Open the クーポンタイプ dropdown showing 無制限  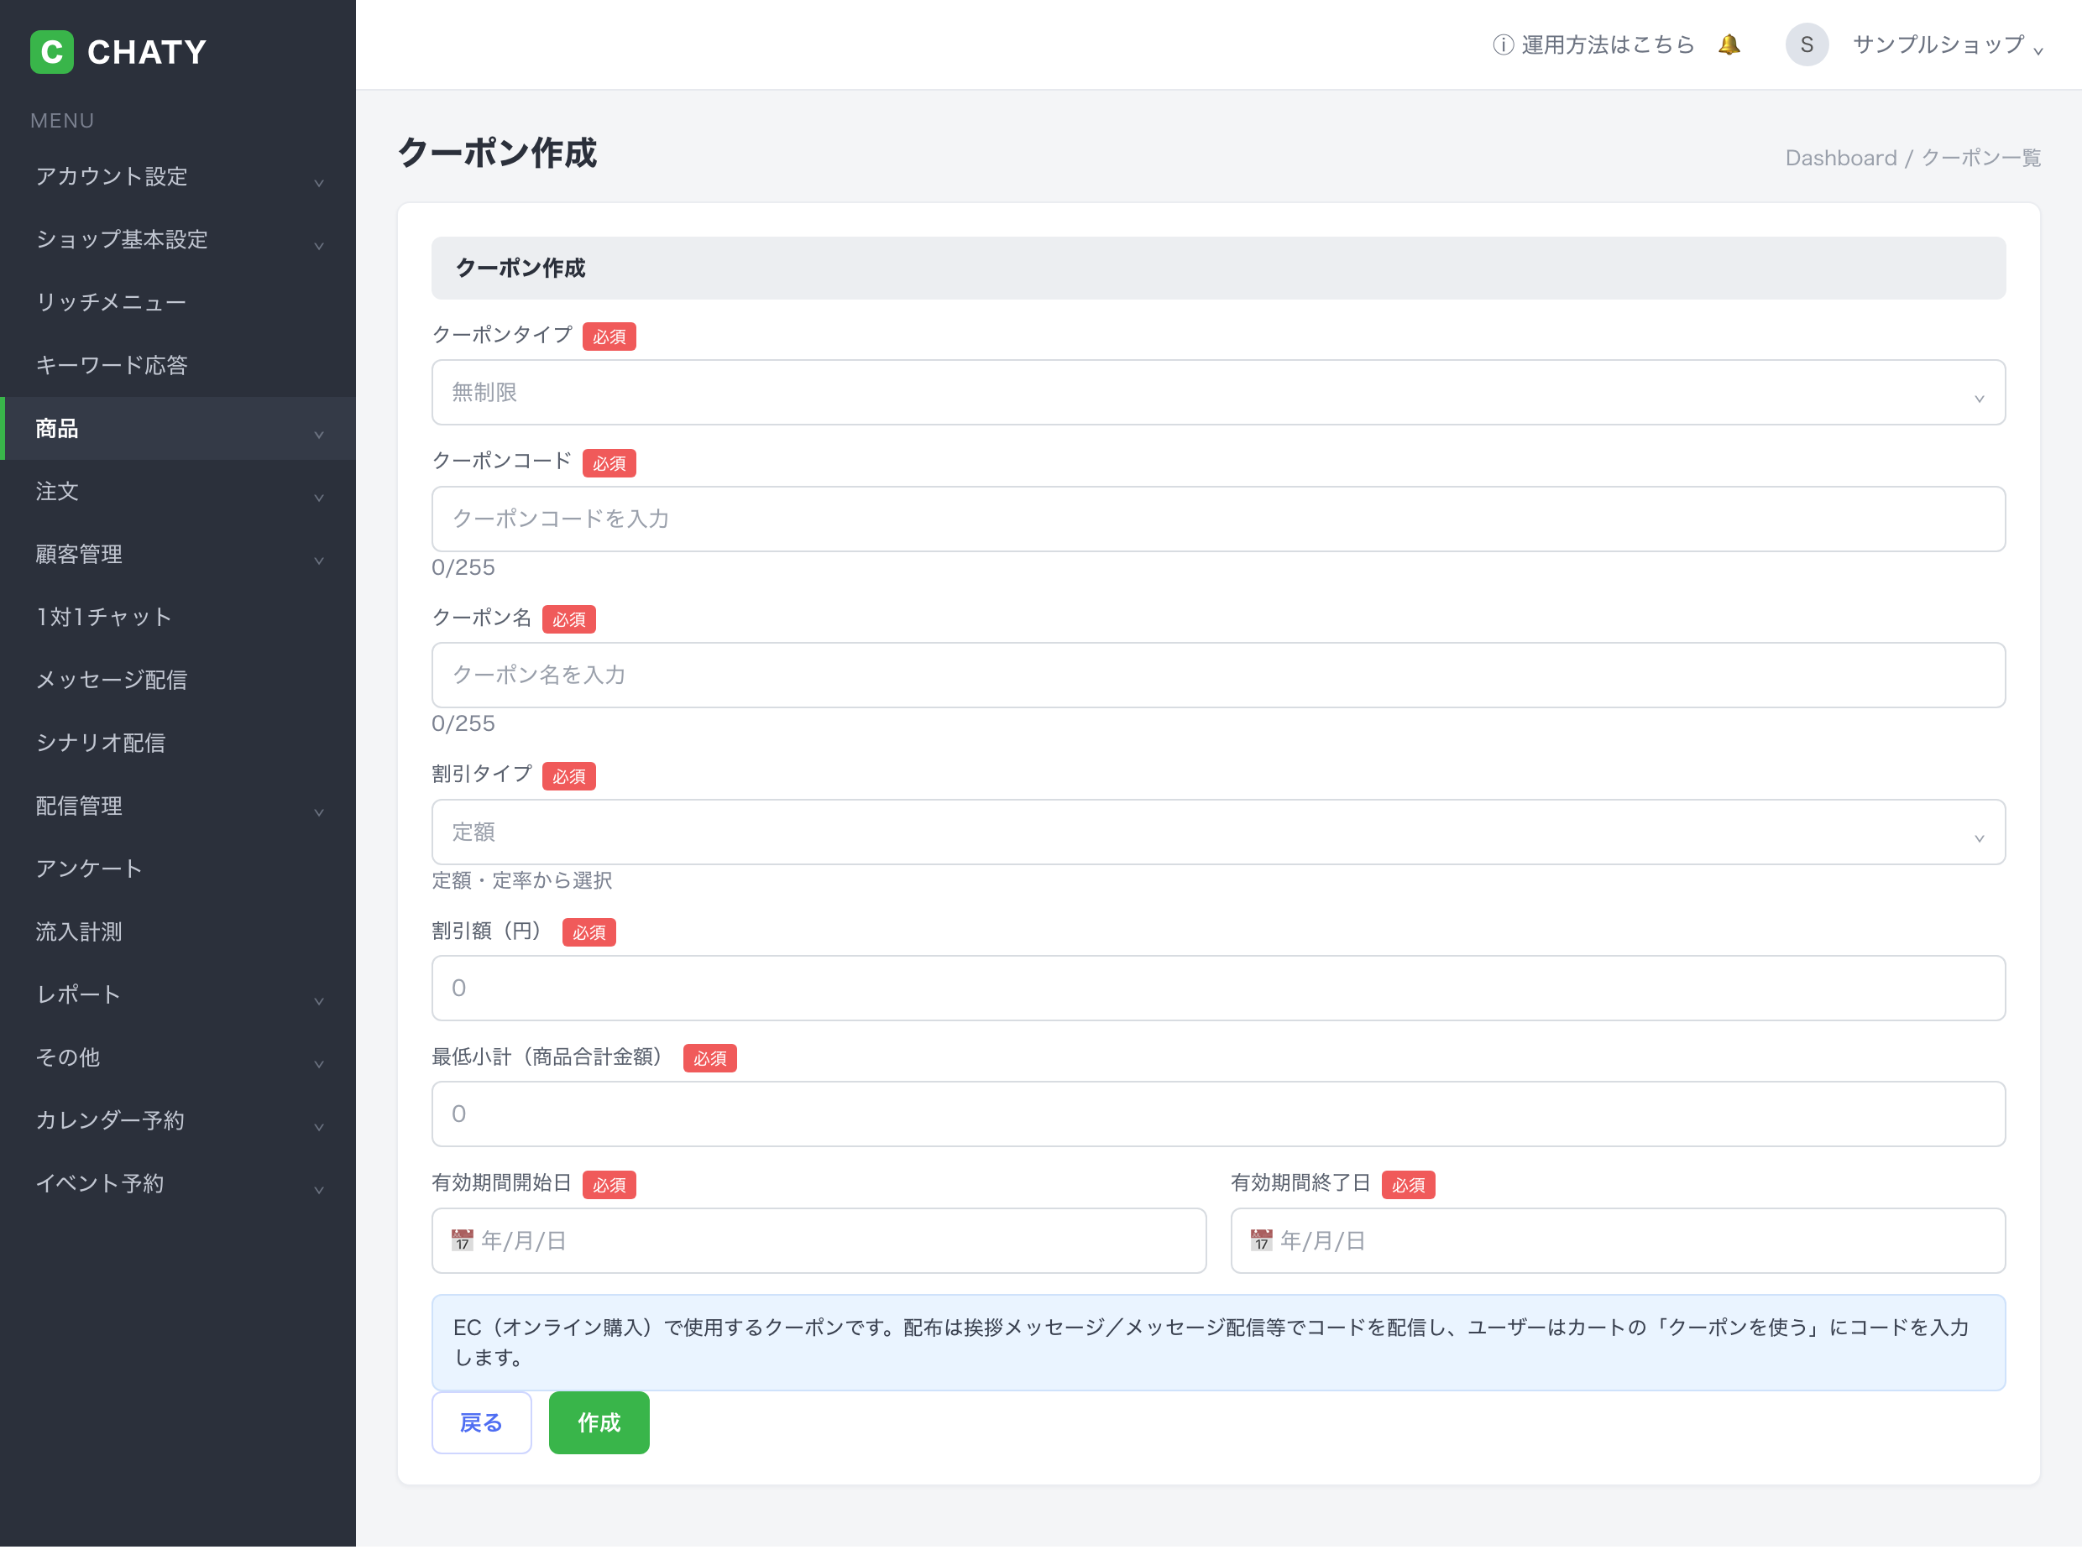point(1218,393)
